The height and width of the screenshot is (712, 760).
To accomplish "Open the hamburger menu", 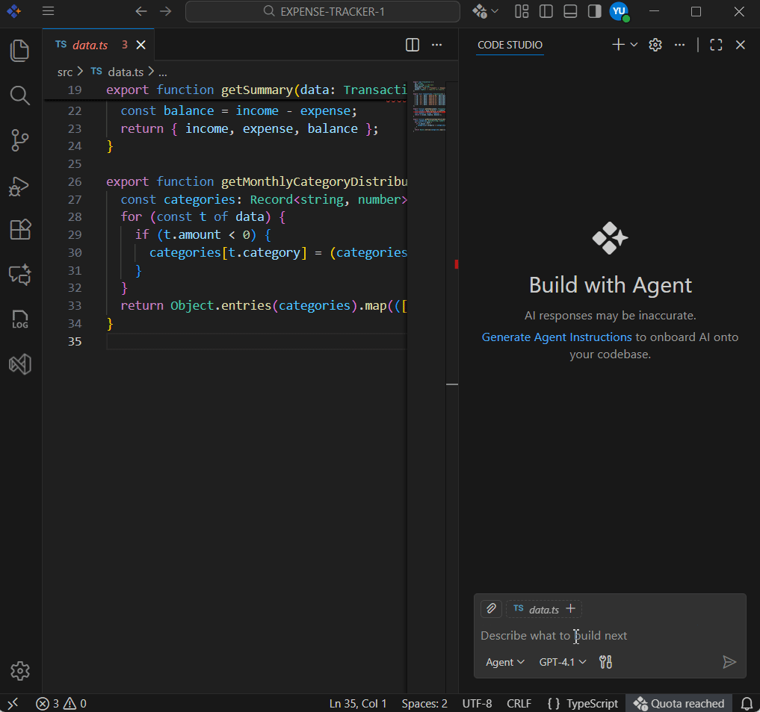I will tap(48, 11).
